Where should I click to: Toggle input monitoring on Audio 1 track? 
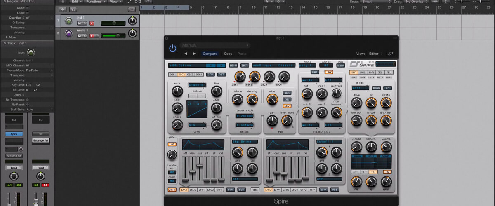click(x=97, y=36)
